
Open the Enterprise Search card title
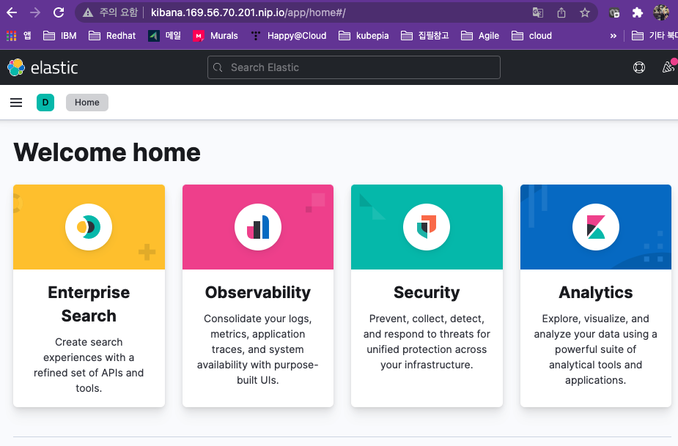point(89,304)
